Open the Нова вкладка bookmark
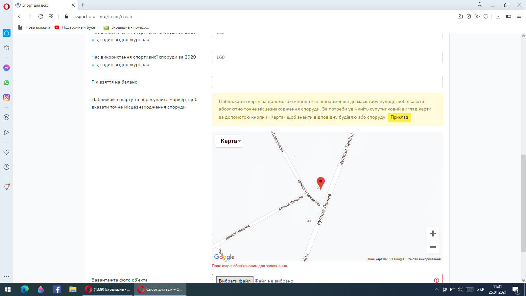Image resolution: width=526 pixels, height=296 pixels. click(x=34, y=27)
